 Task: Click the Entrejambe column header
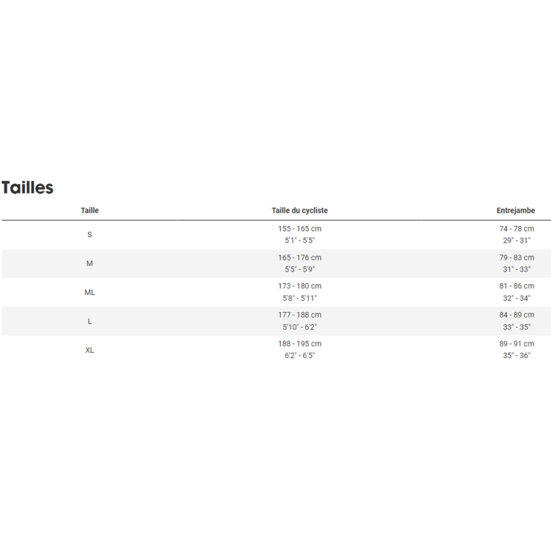[515, 211]
